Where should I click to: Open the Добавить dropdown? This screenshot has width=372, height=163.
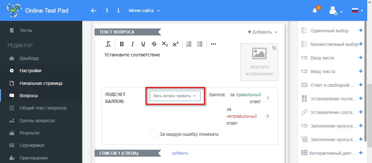point(263,32)
